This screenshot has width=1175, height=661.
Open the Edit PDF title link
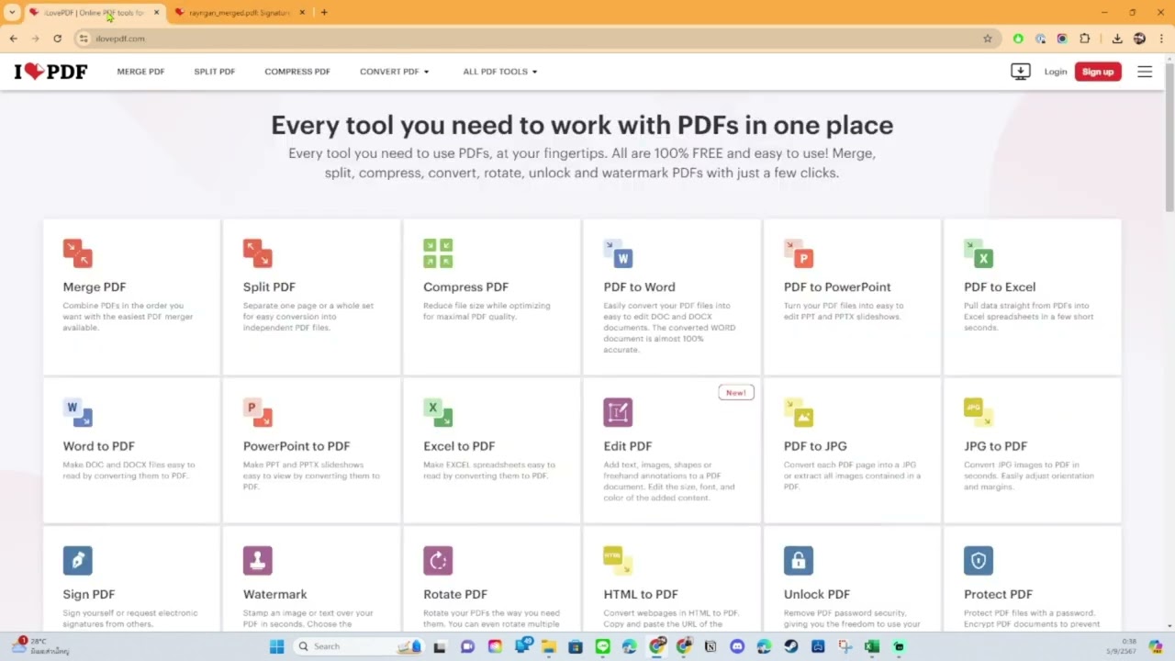[x=628, y=446]
